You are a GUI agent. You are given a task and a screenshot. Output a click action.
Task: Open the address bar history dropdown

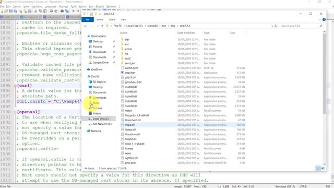coord(272,26)
